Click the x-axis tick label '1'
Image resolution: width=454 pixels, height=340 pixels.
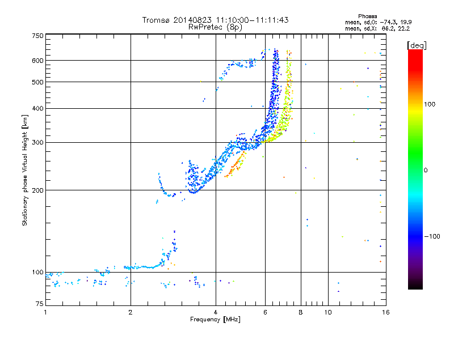(x=45, y=312)
